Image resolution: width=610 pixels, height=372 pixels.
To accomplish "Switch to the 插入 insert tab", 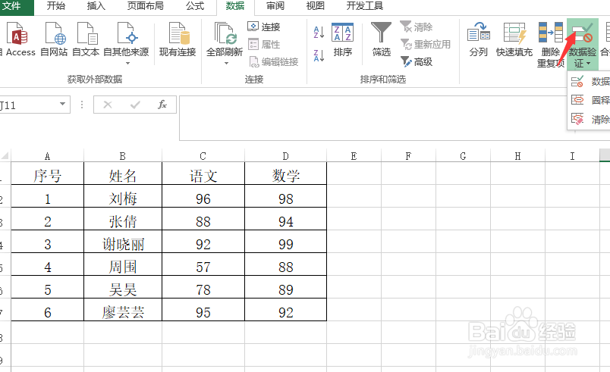I will coord(96,6).
